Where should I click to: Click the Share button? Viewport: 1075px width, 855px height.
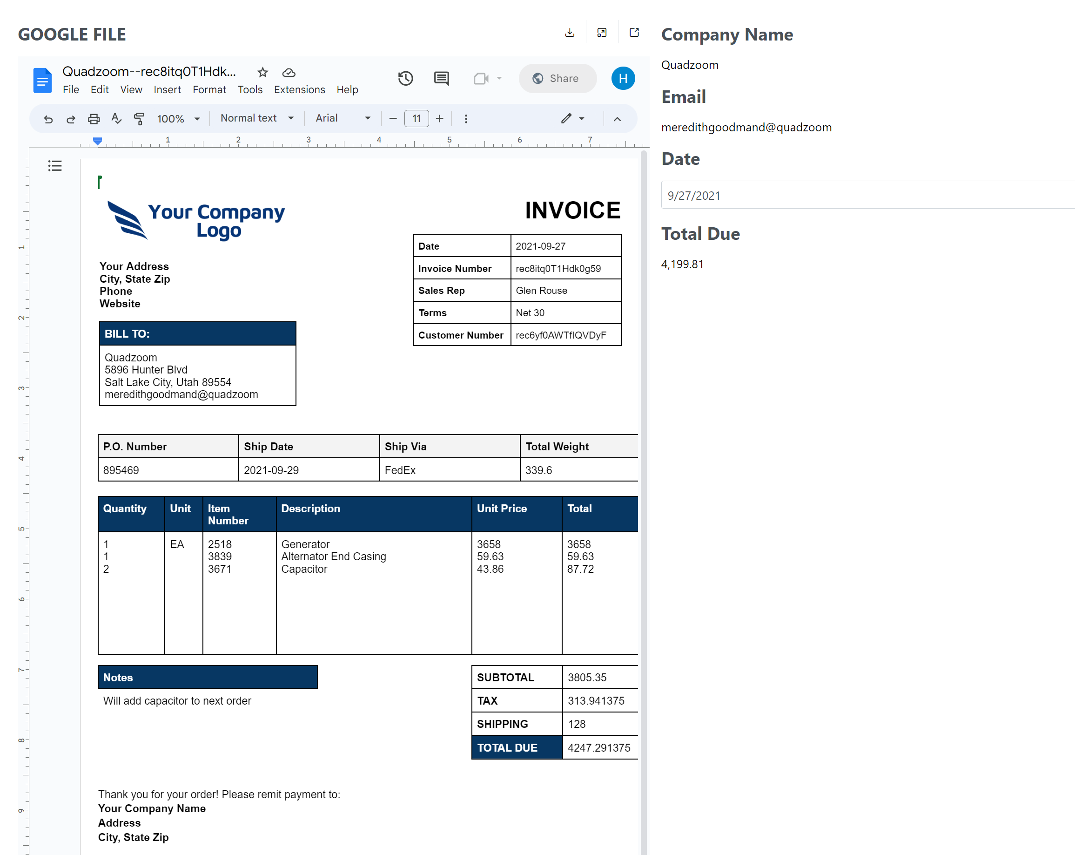click(557, 78)
